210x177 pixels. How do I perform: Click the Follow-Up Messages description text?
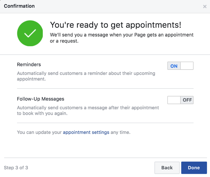tap(88, 110)
